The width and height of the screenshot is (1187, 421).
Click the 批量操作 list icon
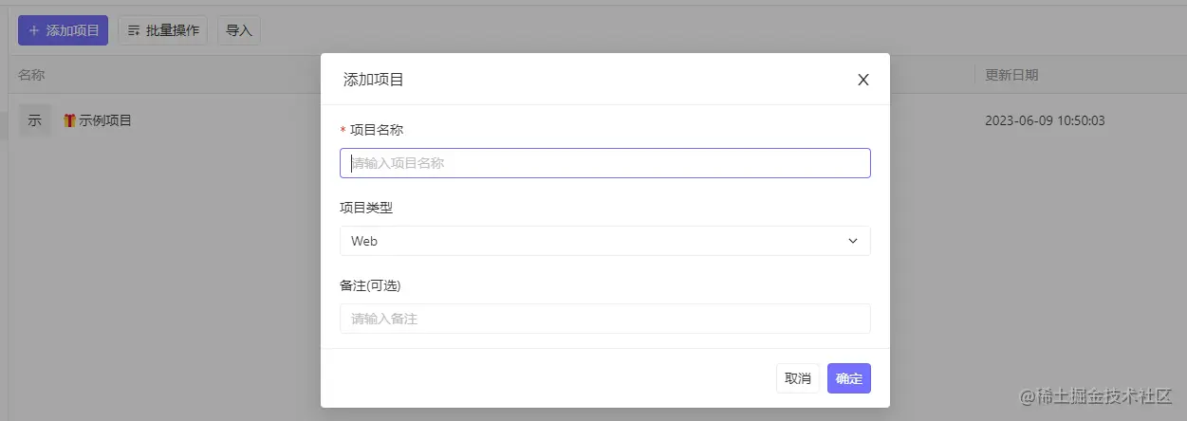(134, 30)
